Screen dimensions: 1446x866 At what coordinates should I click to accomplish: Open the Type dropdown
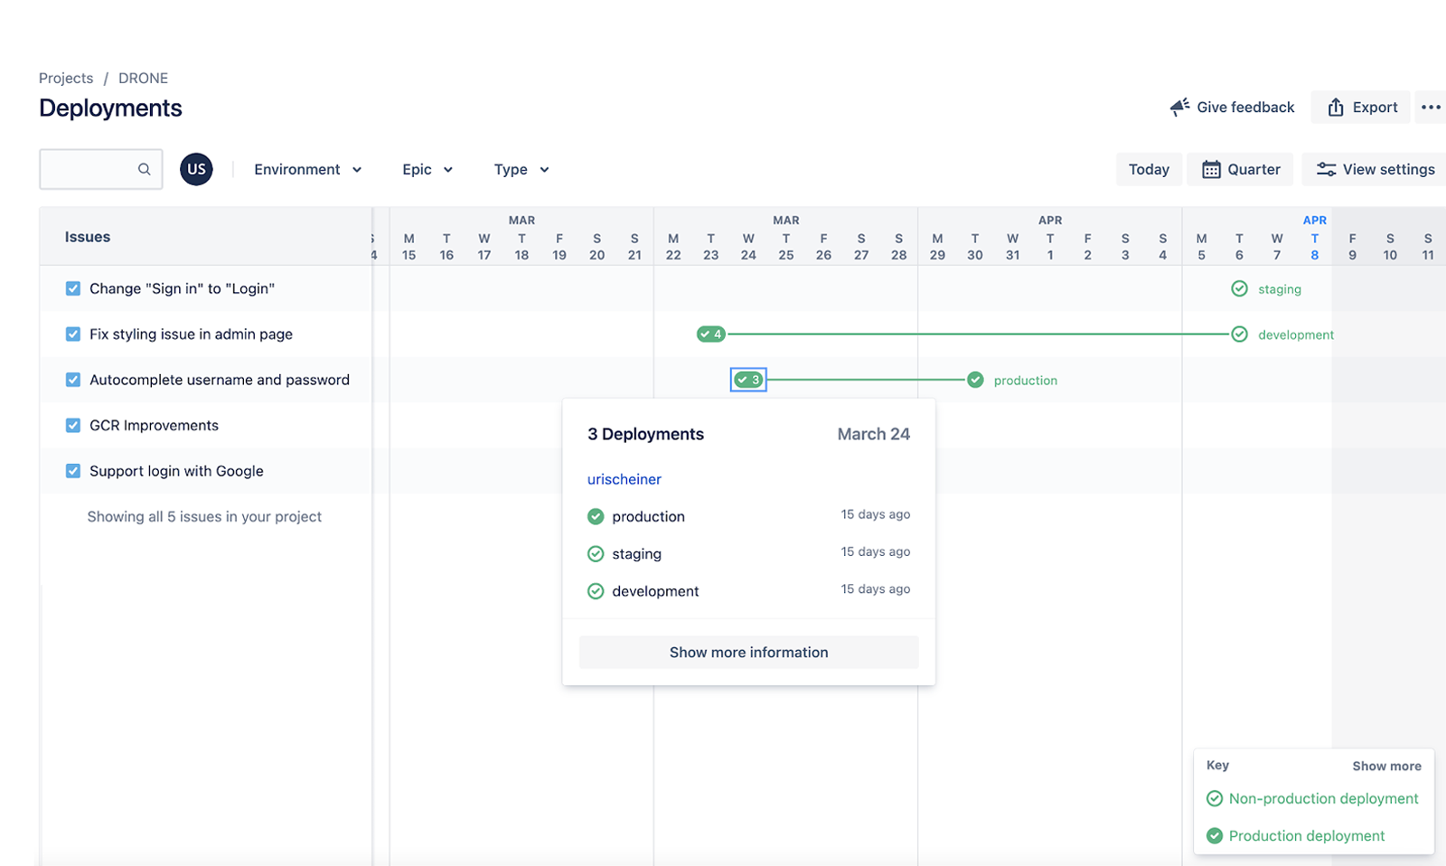click(520, 169)
